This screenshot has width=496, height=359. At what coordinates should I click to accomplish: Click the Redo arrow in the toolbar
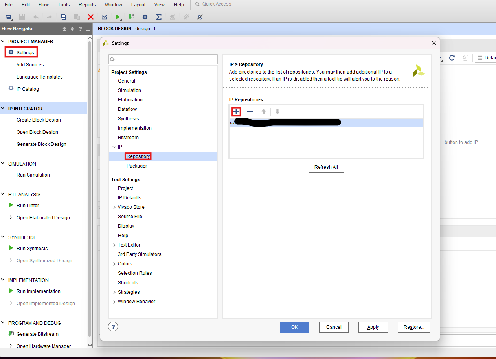pos(50,17)
